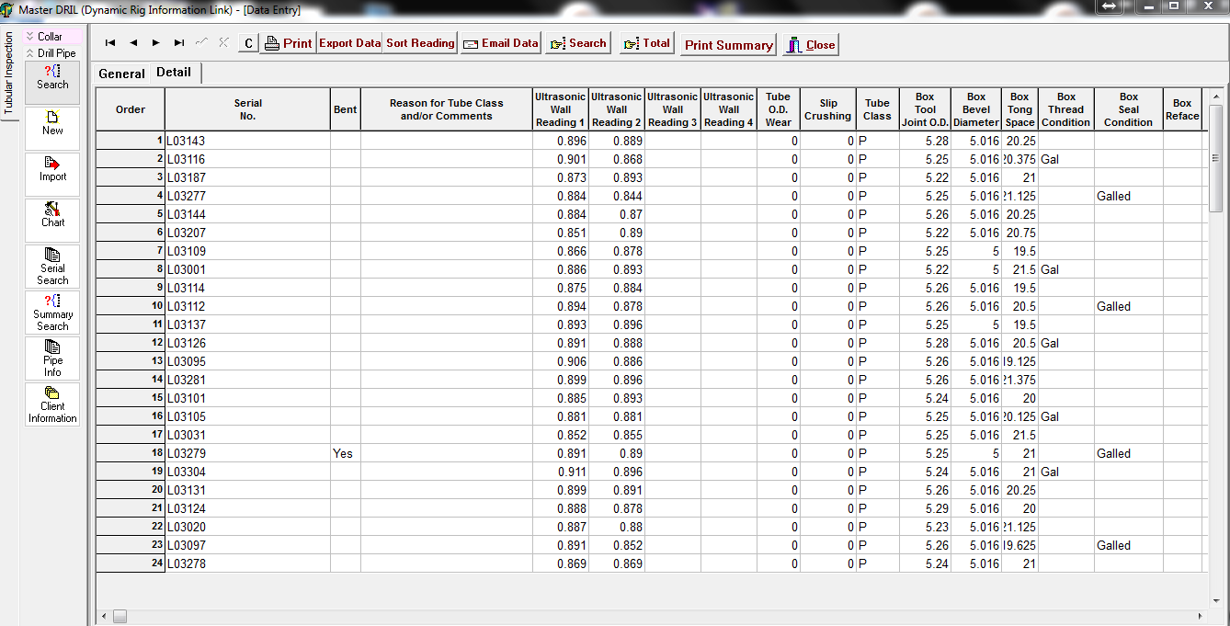This screenshot has height=626, width=1230.
Task: Click Ultrasonic Wall Reading 4 header
Action: coord(729,109)
